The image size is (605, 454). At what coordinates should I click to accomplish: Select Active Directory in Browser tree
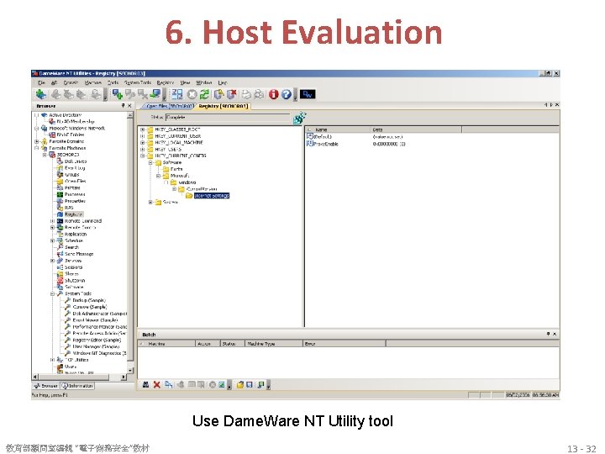(66, 115)
